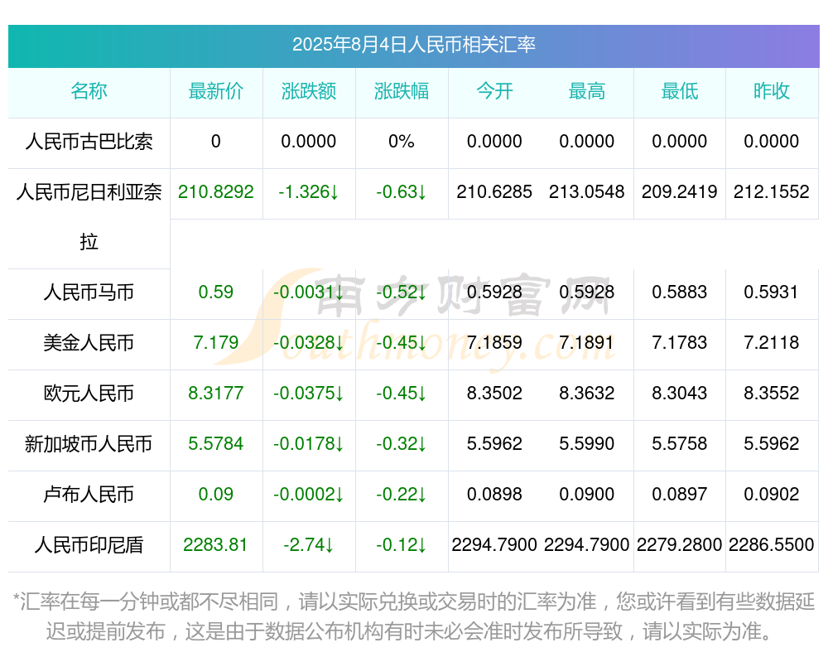Click high value 5.5990
This screenshot has width=828, height=657.
(x=587, y=444)
